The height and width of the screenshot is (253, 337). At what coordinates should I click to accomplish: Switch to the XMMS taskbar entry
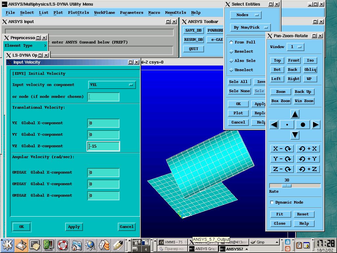[172, 242]
